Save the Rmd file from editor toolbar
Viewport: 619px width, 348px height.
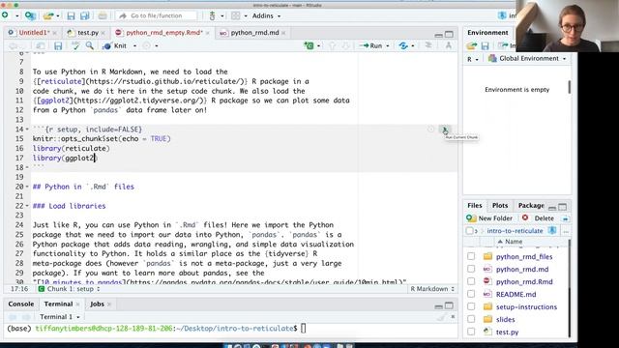(58, 45)
